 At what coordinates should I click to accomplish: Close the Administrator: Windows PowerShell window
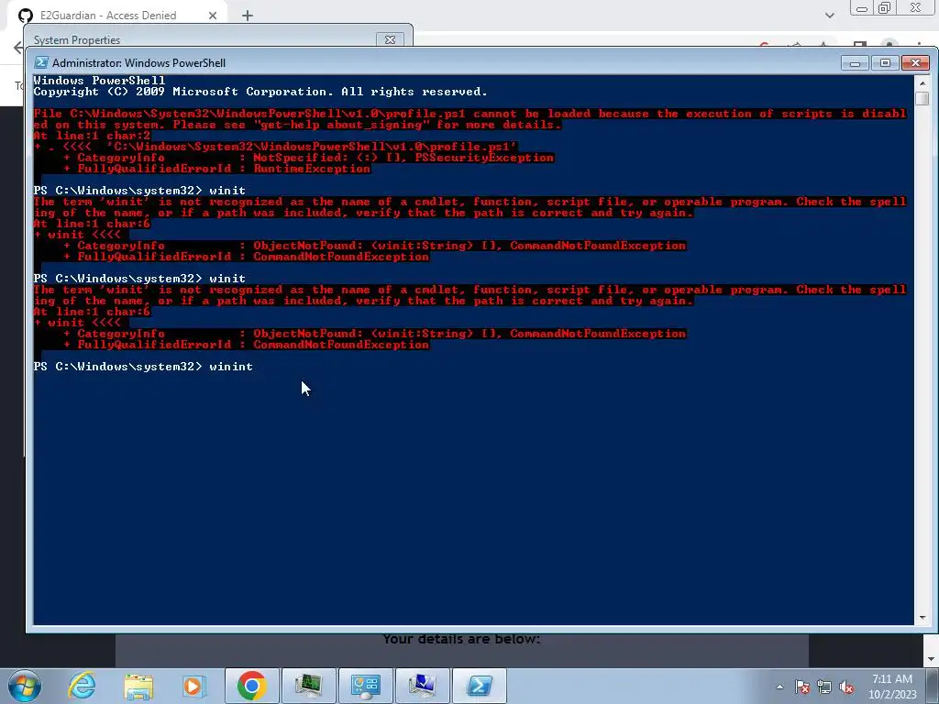tap(915, 63)
